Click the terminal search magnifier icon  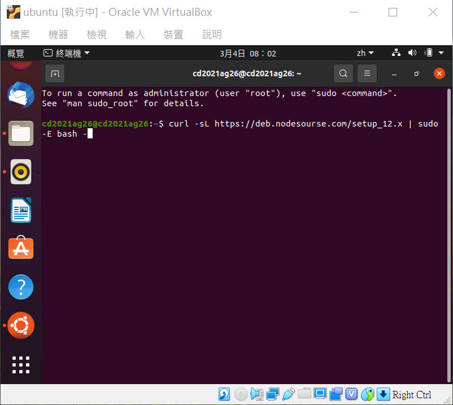click(343, 73)
